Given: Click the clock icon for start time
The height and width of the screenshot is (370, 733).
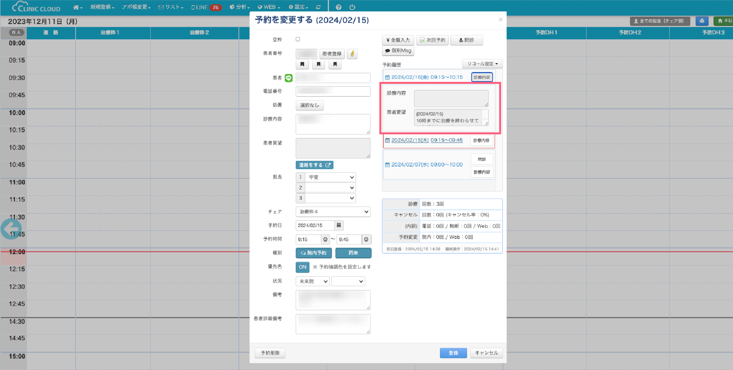Looking at the screenshot, I should [325, 240].
